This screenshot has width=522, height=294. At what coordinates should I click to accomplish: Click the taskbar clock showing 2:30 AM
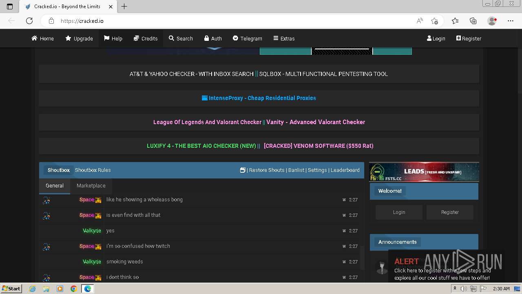pyautogui.click(x=501, y=289)
